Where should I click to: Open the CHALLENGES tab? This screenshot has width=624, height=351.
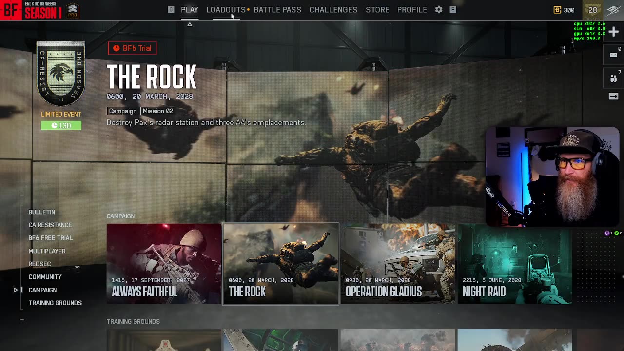coord(333,10)
